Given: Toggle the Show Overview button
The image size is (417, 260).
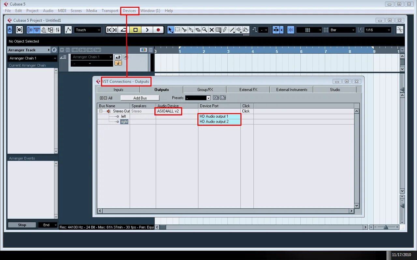Looking at the screenshot, I should point(44,30).
